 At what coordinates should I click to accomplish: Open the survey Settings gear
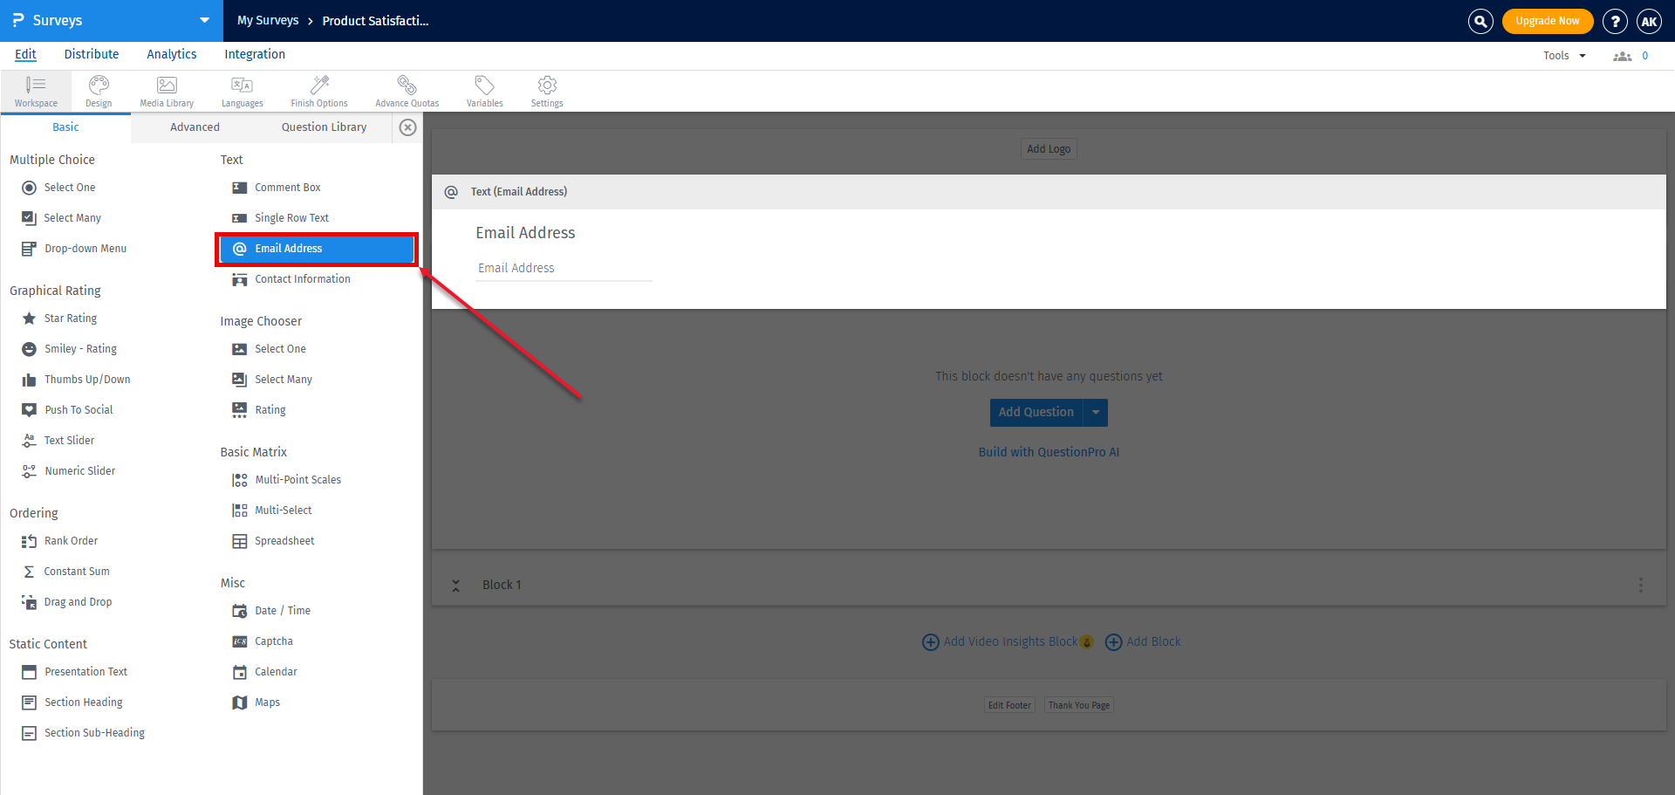pos(546,90)
